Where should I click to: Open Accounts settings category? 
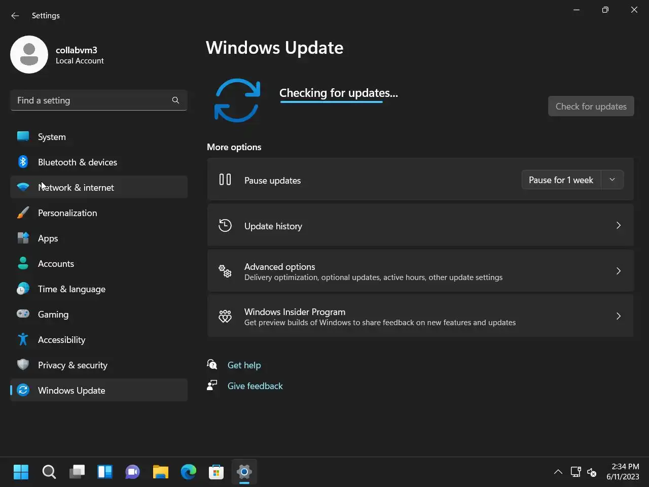(99, 263)
